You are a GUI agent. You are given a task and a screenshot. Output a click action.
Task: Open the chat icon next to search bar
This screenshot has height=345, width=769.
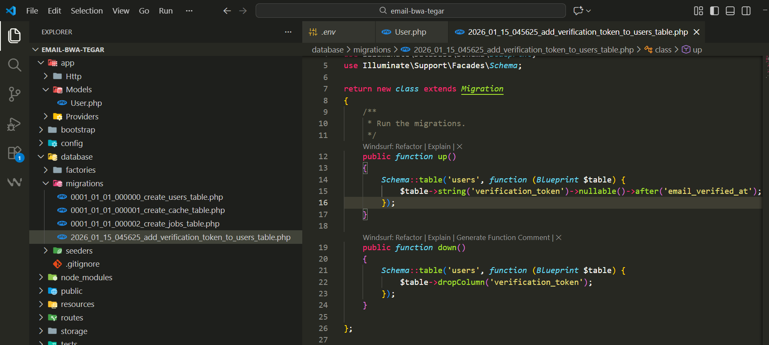578,11
